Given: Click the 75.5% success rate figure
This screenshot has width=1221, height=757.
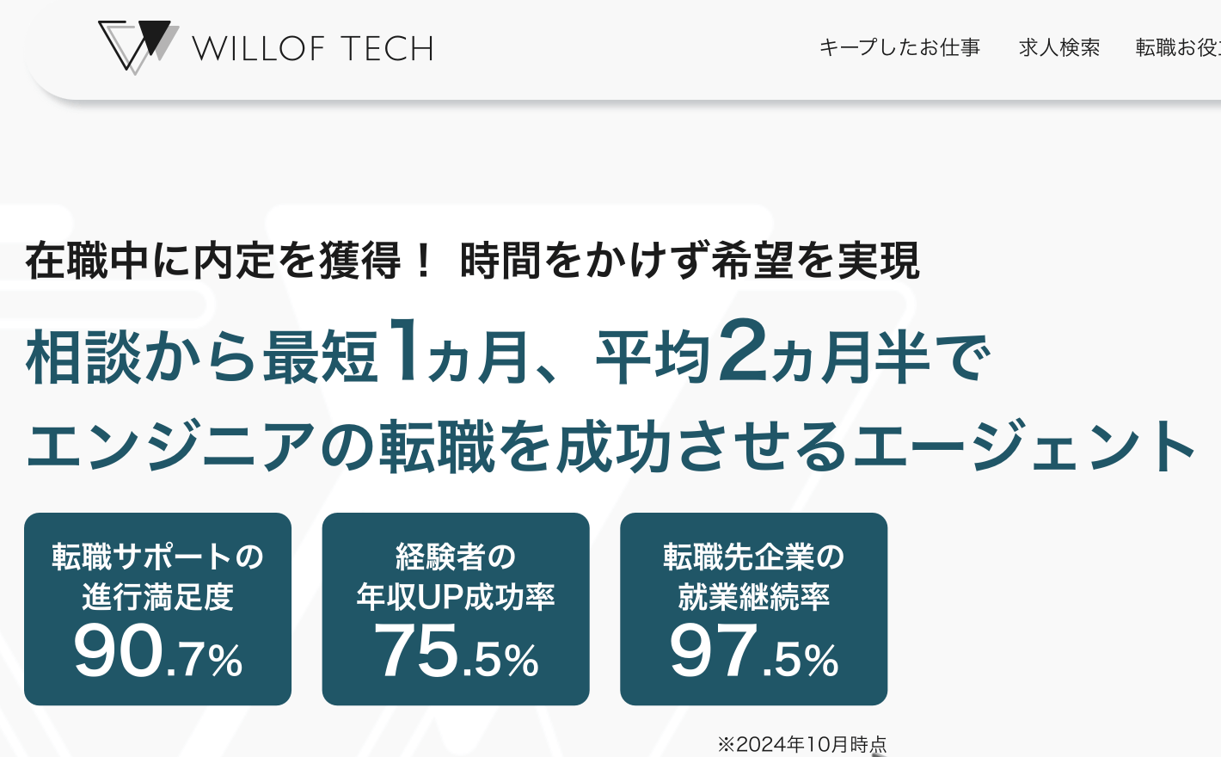Looking at the screenshot, I should pyautogui.click(x=456, y=654).
